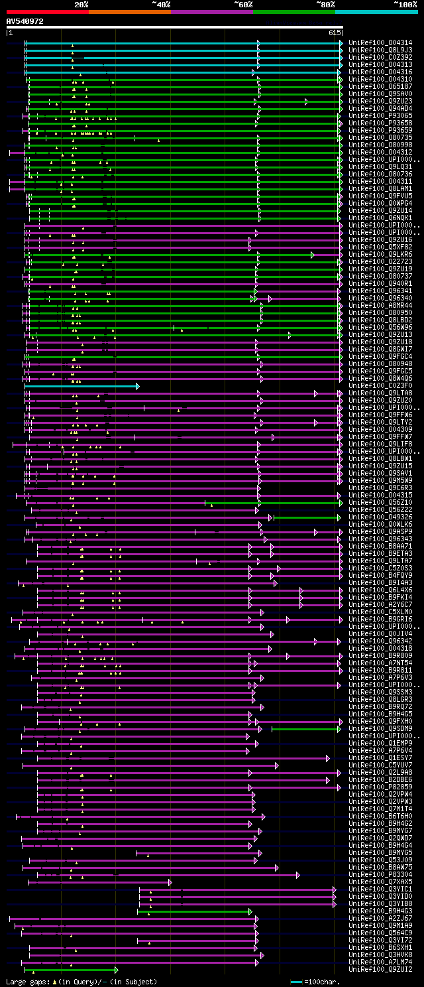Open hit UniRef100_B9R809

[380, 656]
